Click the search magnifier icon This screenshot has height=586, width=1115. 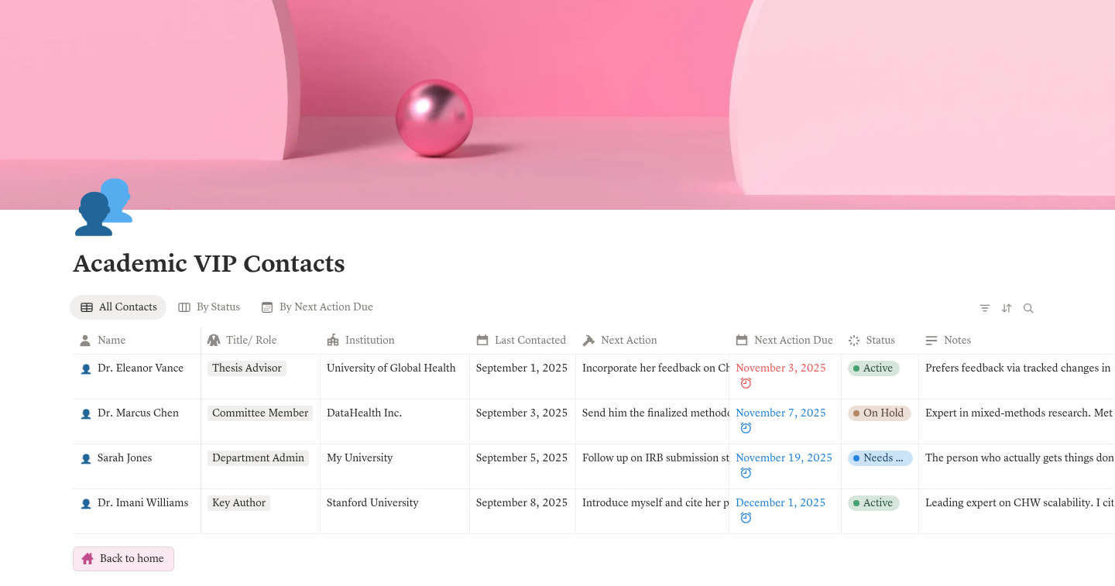point(1028,308)
